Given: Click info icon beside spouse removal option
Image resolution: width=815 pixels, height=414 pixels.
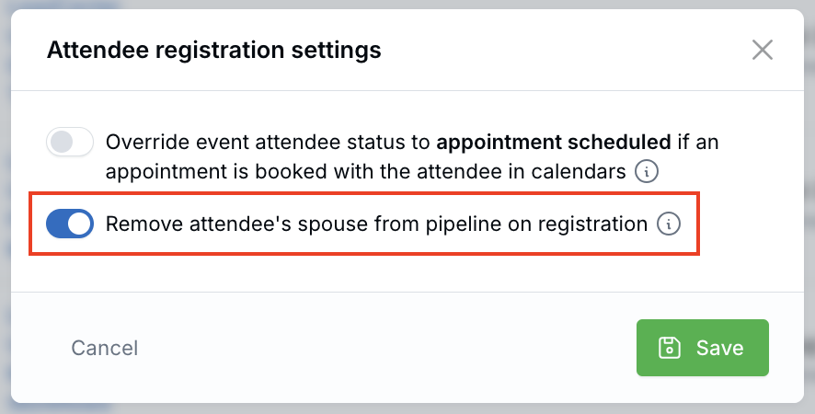Looking at the screenshot, I should 669,224.
